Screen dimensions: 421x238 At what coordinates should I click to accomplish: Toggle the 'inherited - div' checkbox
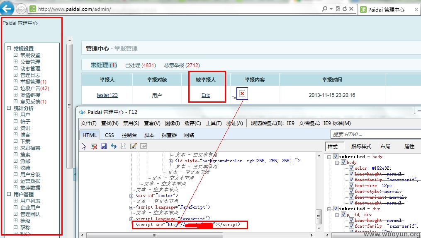(336, 209)
